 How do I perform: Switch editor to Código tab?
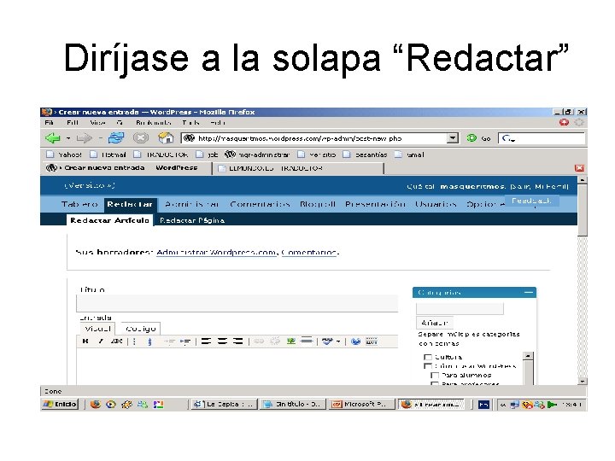141,329
